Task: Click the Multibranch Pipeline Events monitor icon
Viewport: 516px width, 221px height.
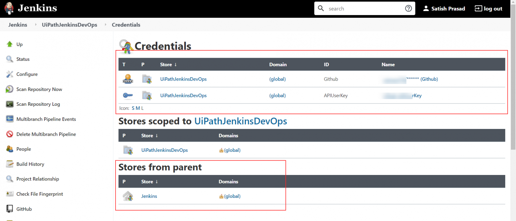Action: click(10, 119)
